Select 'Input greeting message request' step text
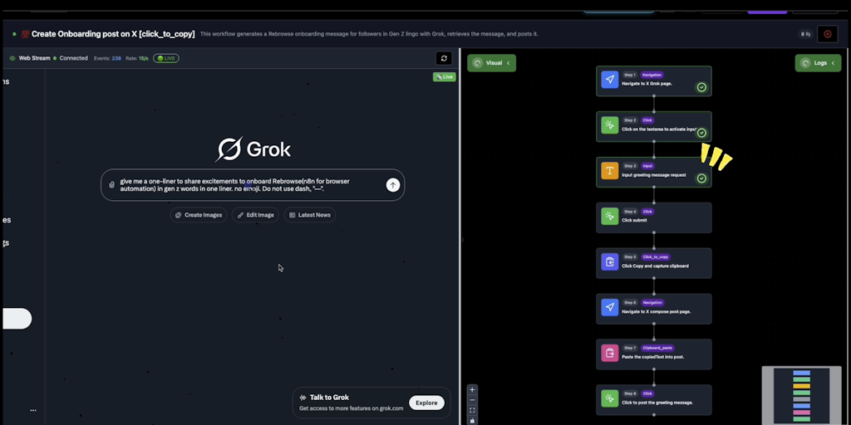851x425 pixels. (654, 175)
